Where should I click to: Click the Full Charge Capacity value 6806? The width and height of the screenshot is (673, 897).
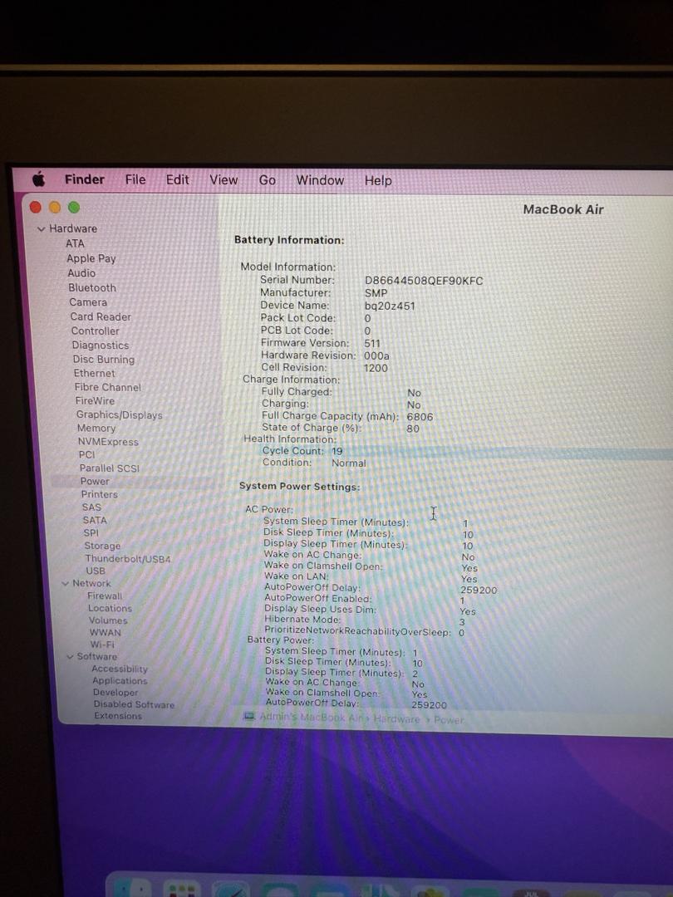pos(420,417)
